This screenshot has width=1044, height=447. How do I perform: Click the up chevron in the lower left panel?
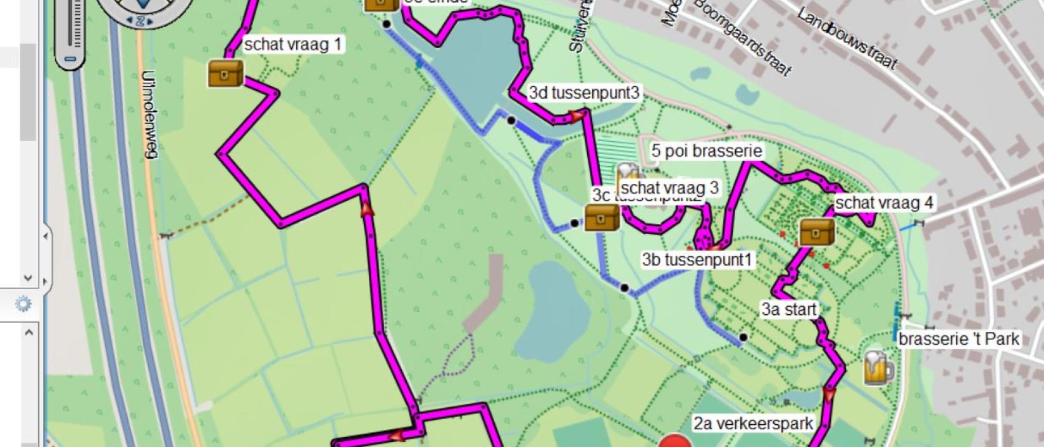point(28,331)
